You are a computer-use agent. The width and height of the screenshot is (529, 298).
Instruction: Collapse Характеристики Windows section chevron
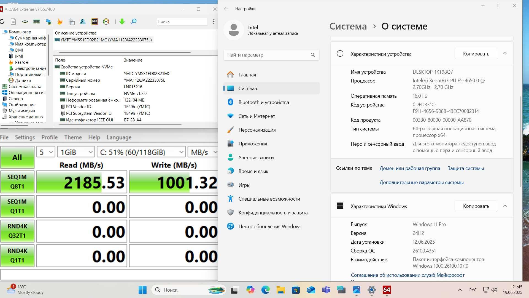[x=505, y=206]
